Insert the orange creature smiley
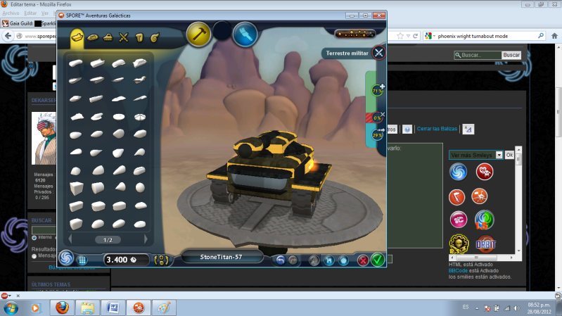The image size is (562, 316). point(479,196)
